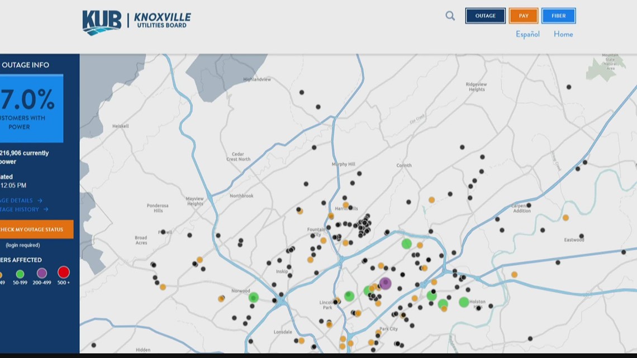Click the green 50-199 legend swatch
Viewport: 637px width, 358px height.
[20, 274]
